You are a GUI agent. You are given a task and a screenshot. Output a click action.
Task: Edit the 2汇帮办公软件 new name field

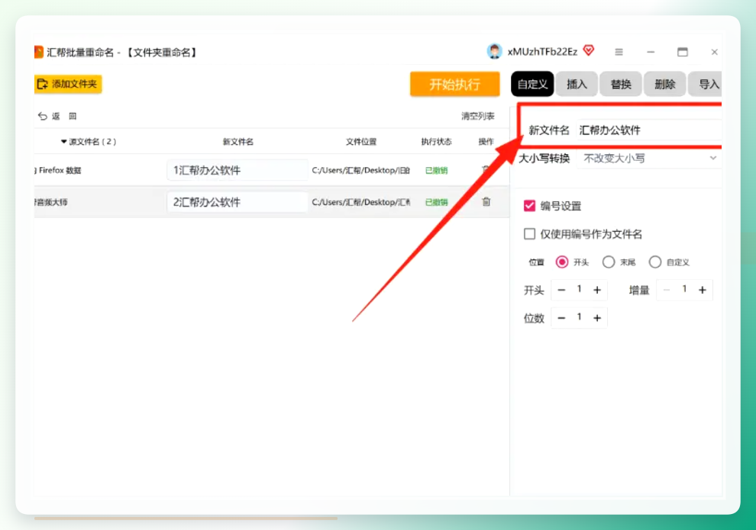coord(237,202)
